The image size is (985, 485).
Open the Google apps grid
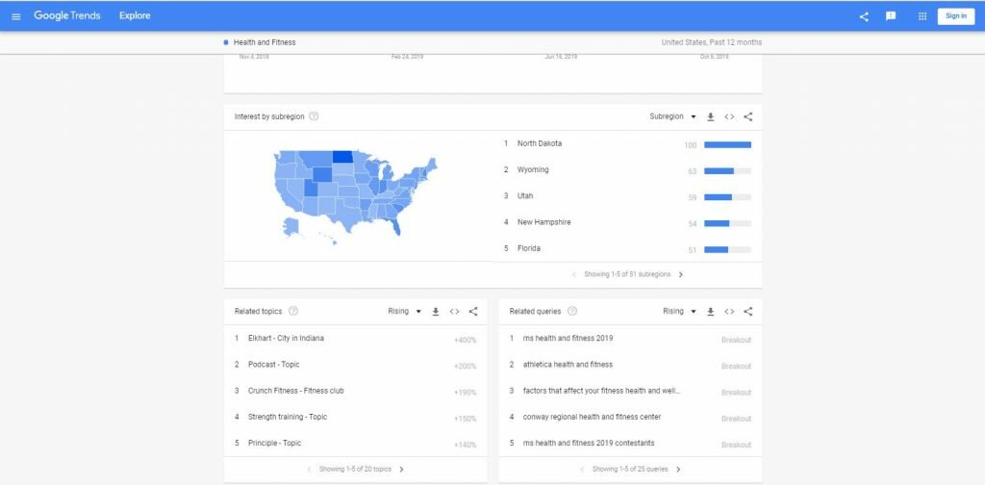tap(922, 16)
